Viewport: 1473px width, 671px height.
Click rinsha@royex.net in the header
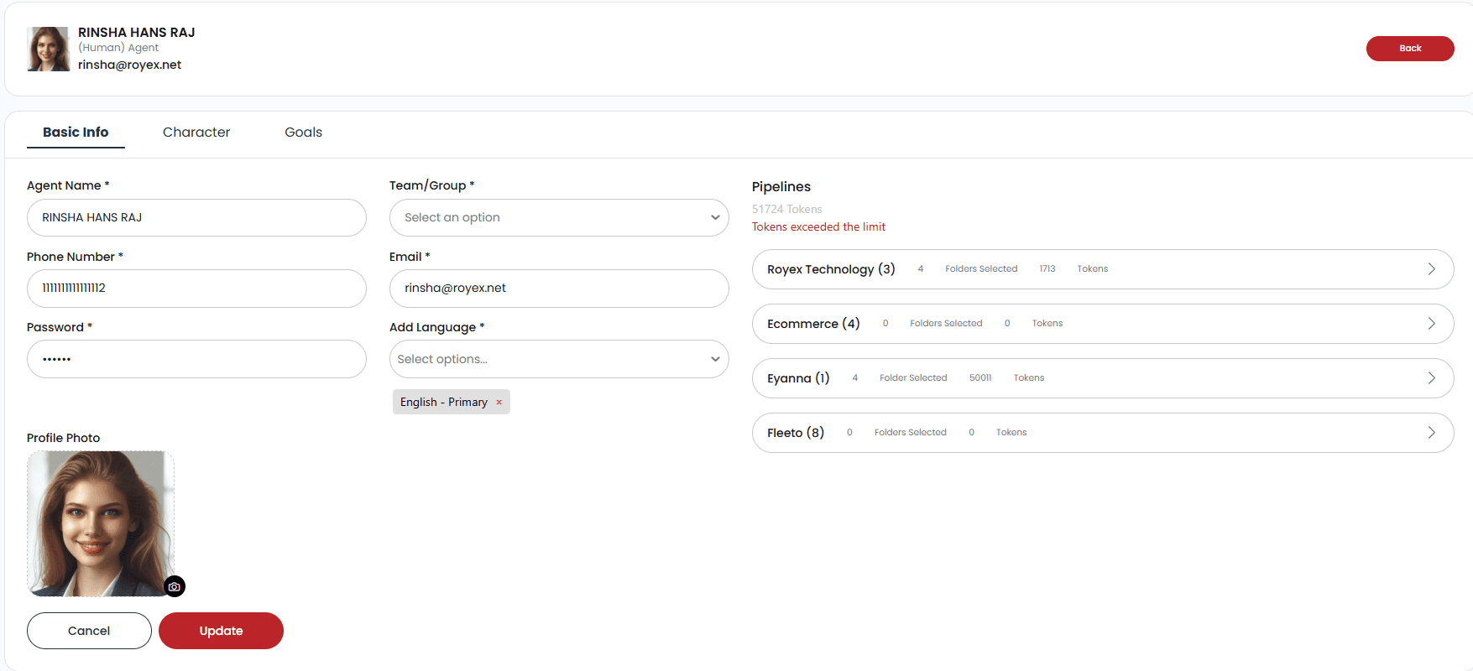(x=129, y=65)
